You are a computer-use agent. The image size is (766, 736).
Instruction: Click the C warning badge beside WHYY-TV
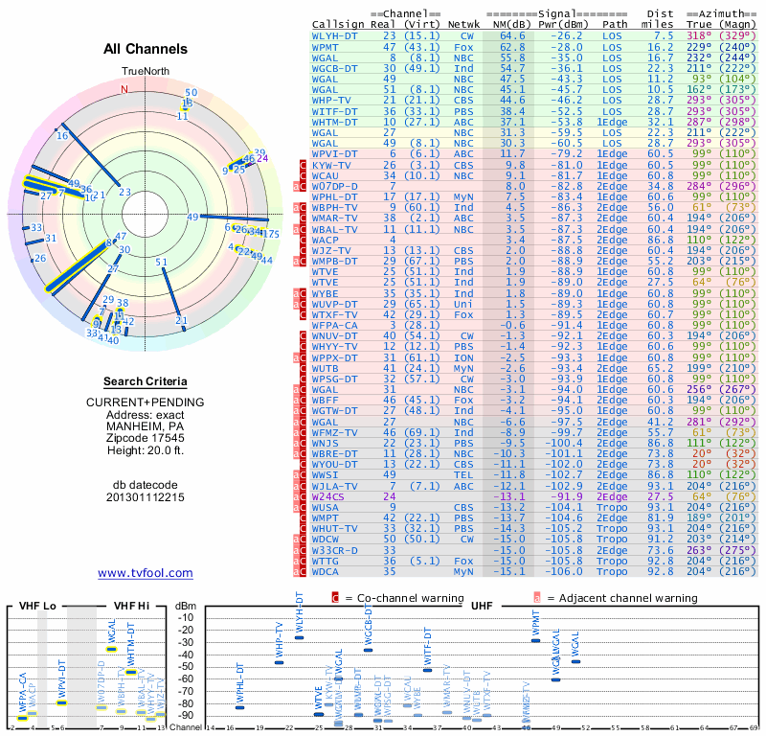click(x=303, y=347)
